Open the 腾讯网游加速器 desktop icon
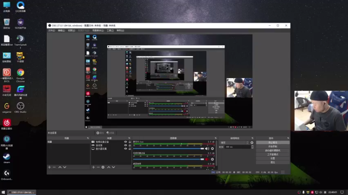Image resolution: width=348 pixels, height=195 pixels. (x=20, y=92)
